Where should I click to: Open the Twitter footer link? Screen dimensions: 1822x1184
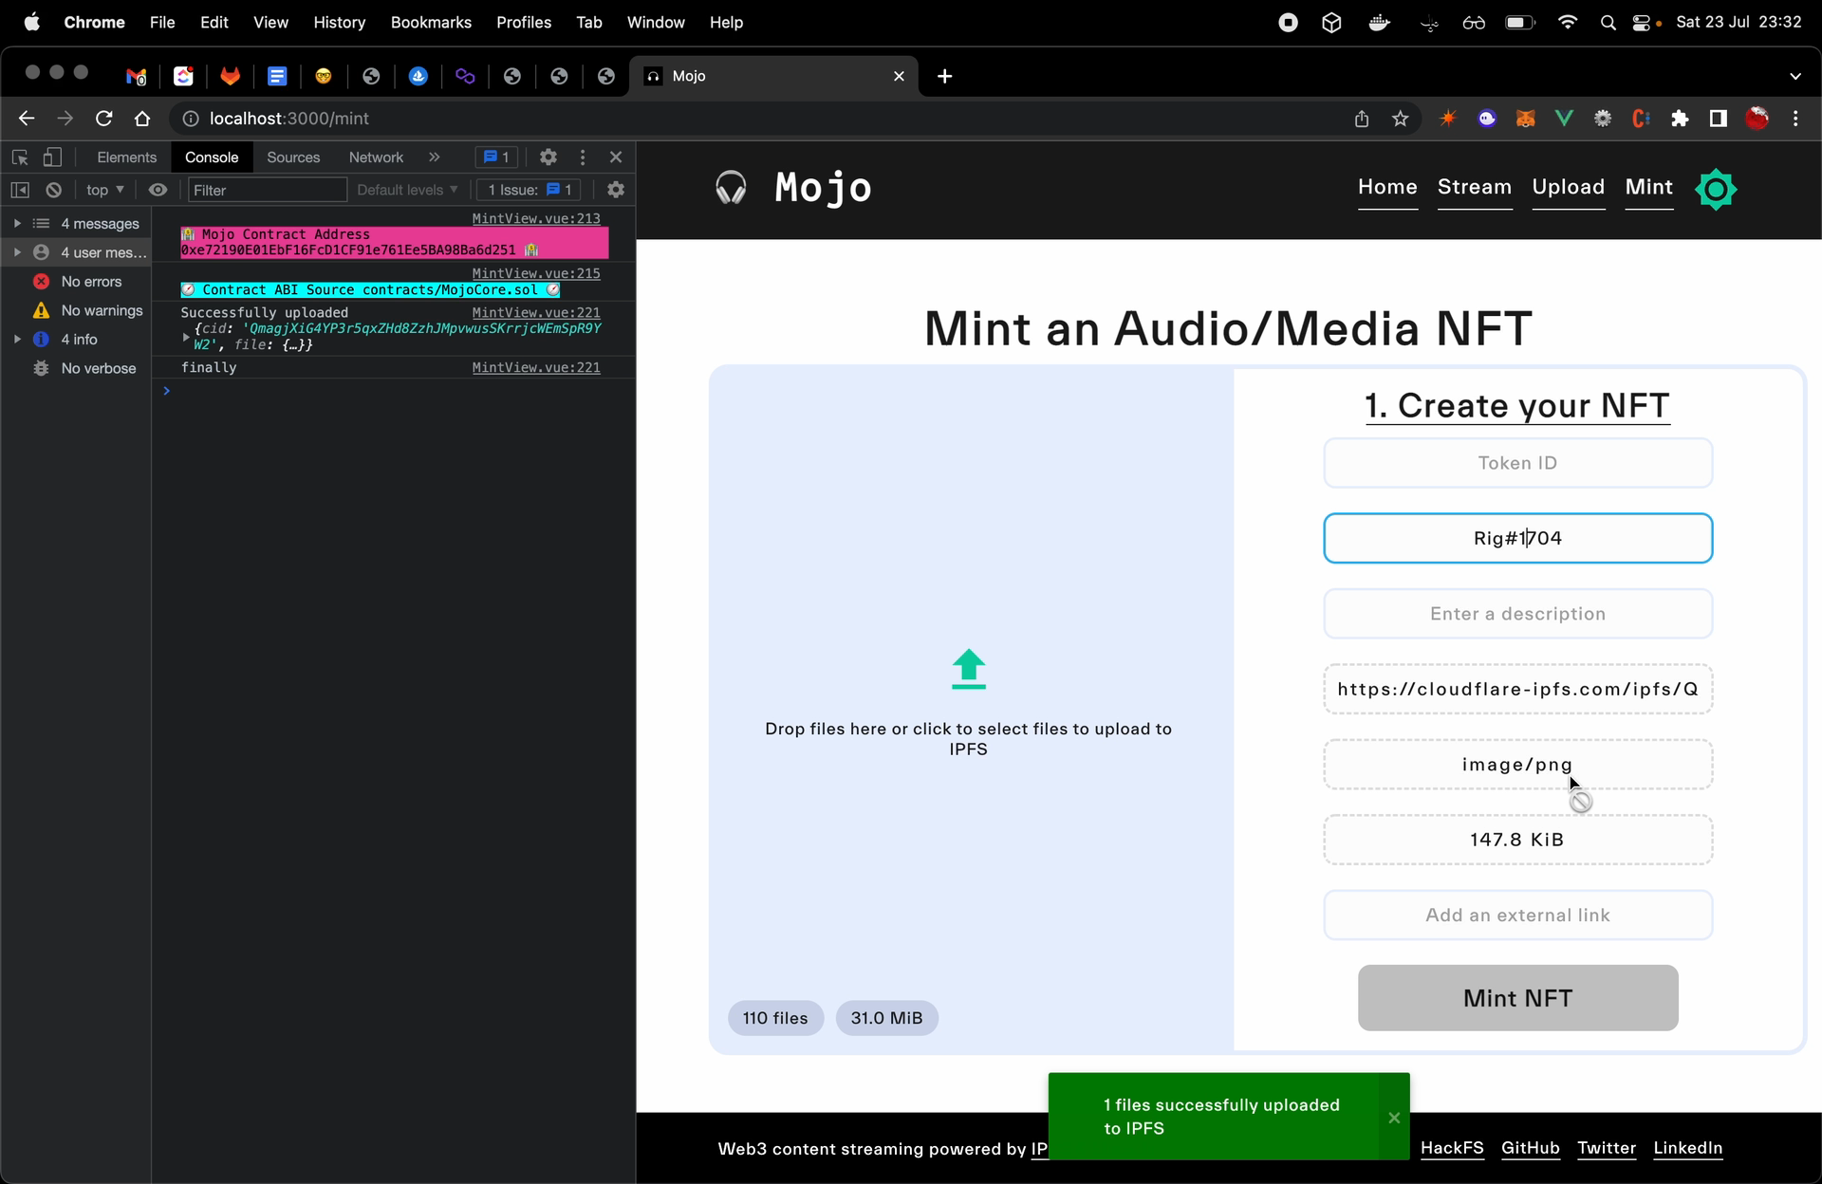[1607, 1148]
